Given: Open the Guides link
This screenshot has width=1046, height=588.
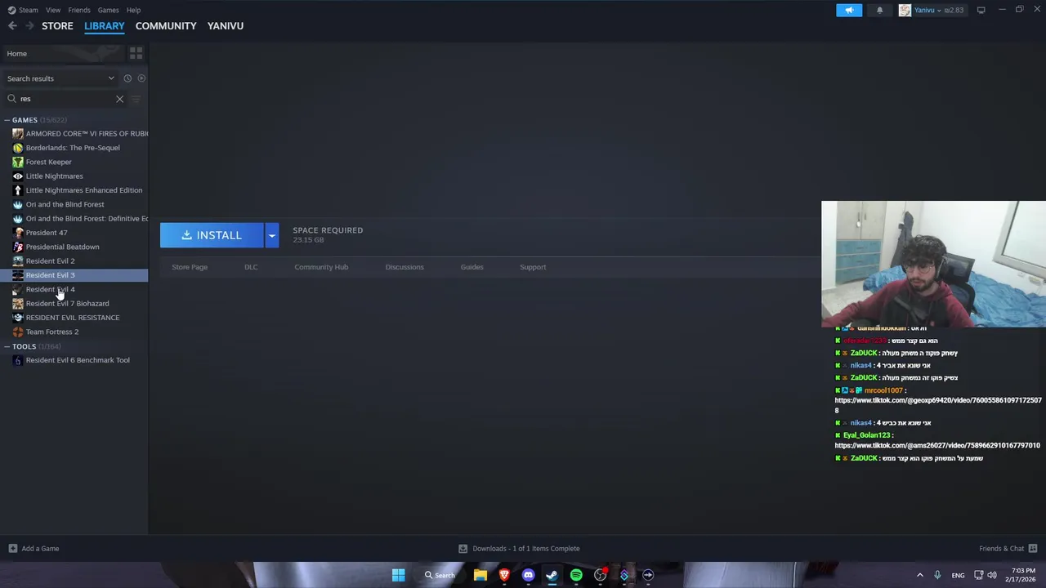Looking at the screenshot, I should (472, 267).
